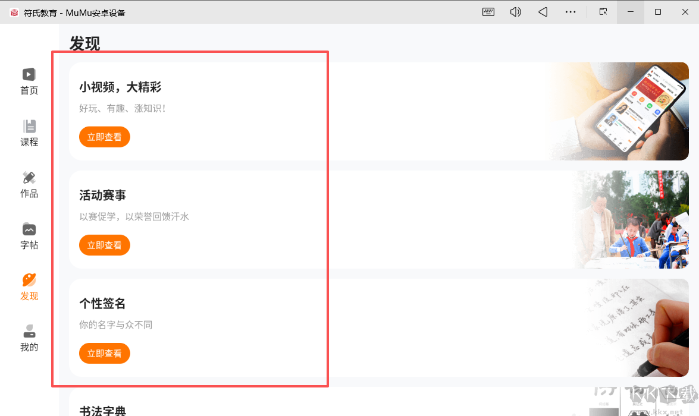Click the window pin/float icon in title bar
Screen dimensions: 699x416
pyautogui.click(x=603, y=12)
